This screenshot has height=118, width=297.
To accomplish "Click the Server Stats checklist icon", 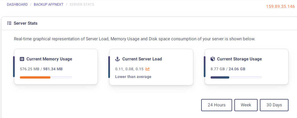I will coord(9,23).
